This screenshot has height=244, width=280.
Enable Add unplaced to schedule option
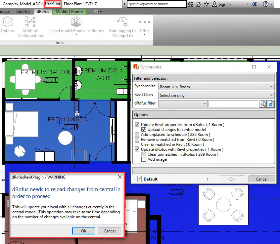pos(137,135)
